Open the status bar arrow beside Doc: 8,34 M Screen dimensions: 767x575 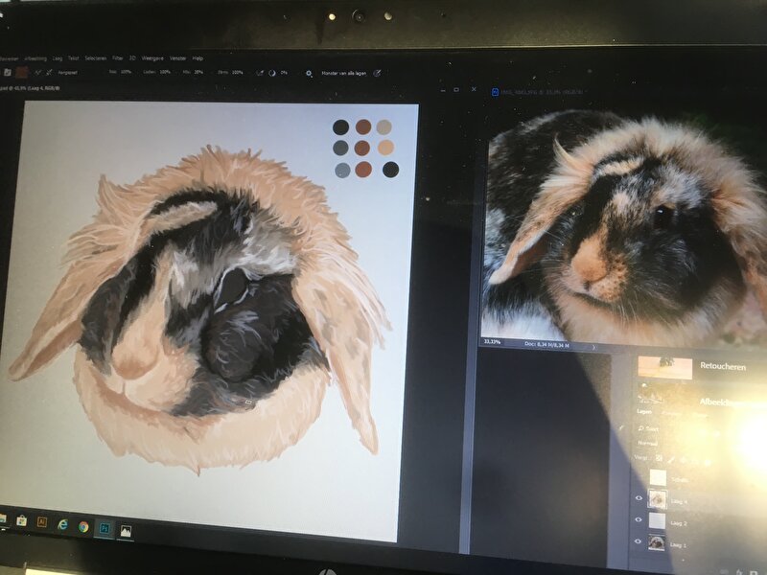(593, 347)
